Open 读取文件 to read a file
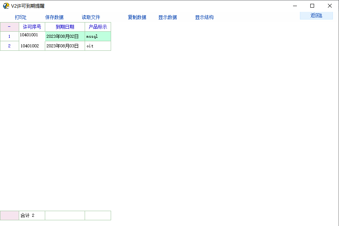The image size is (339, 226). coord(91,17)
